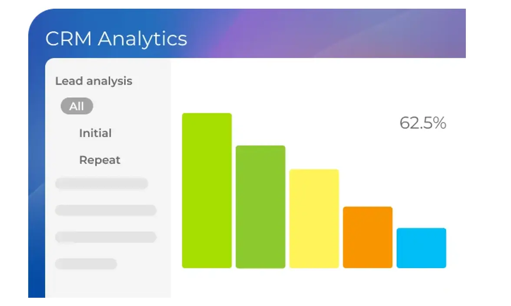The image size is (511, 306).
Task: Click empty sidebar area below last placeholder
Action: click(108, 284)
